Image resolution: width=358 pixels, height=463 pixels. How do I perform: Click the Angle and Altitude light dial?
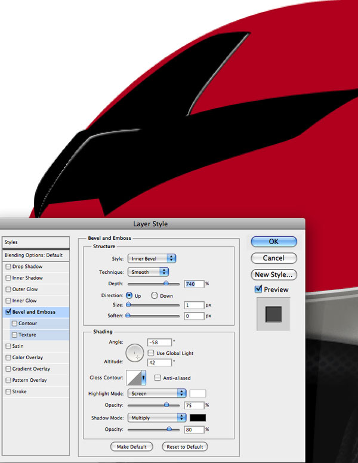(135, 353)
